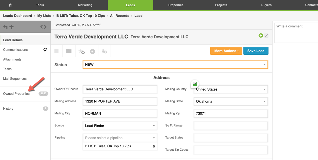
Task: Click the code brackets navigation icon
Action: (x=43, y=27)
